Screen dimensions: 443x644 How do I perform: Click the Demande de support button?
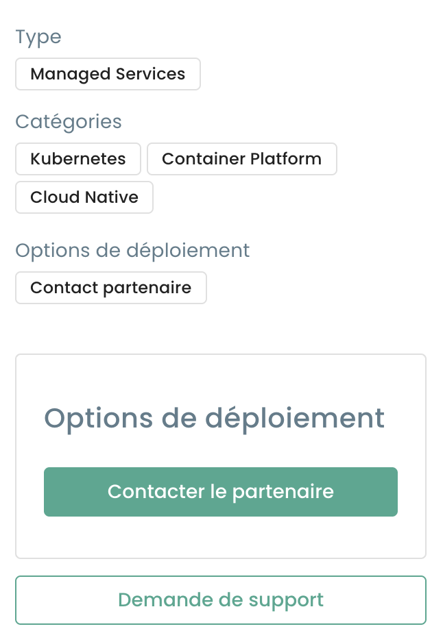(220, 600)
